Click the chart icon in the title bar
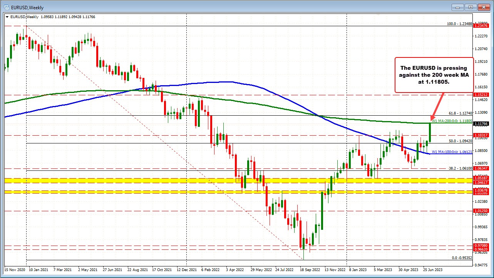The height and width of the screenshot is (278, 494). [6, 7]
